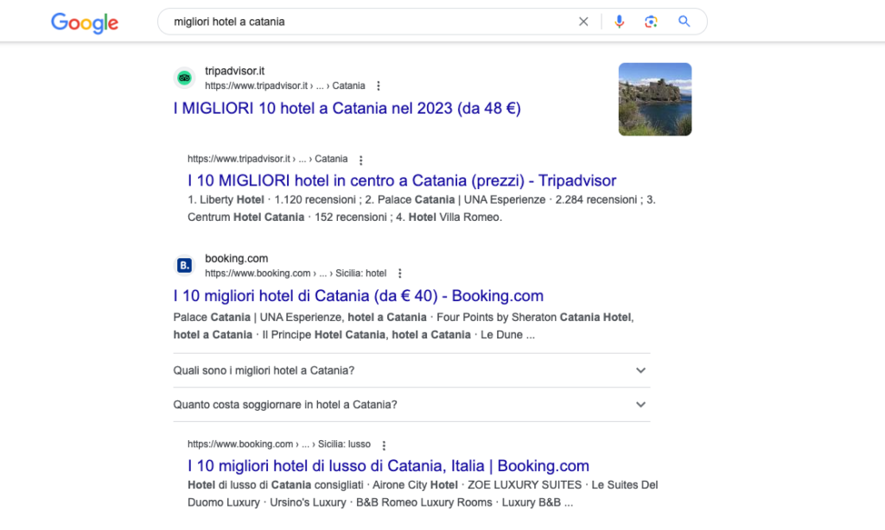Expand "Quali sono i migliori hotel a Catania?"

click(x=411, y=370)
